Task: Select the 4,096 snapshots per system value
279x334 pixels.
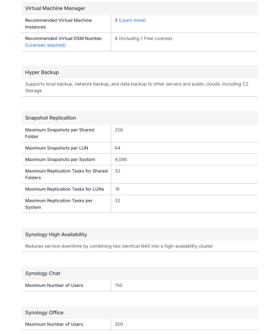Action: [121, 160]
